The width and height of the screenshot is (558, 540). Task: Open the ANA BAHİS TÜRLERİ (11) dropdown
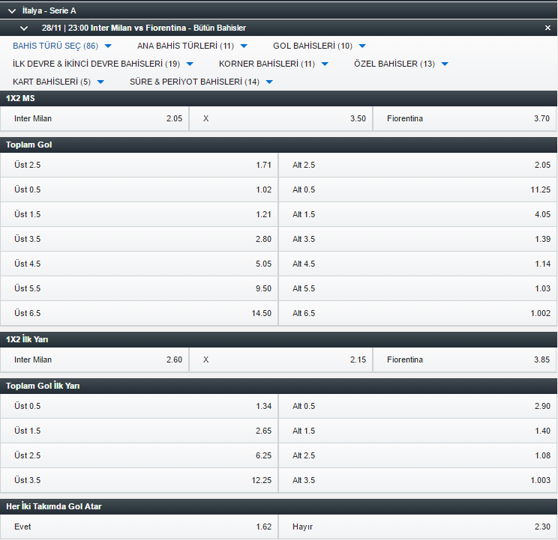click(x=192, y=46)
